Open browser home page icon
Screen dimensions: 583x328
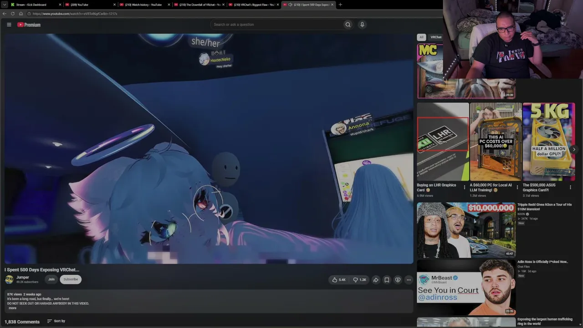[21, 14]
